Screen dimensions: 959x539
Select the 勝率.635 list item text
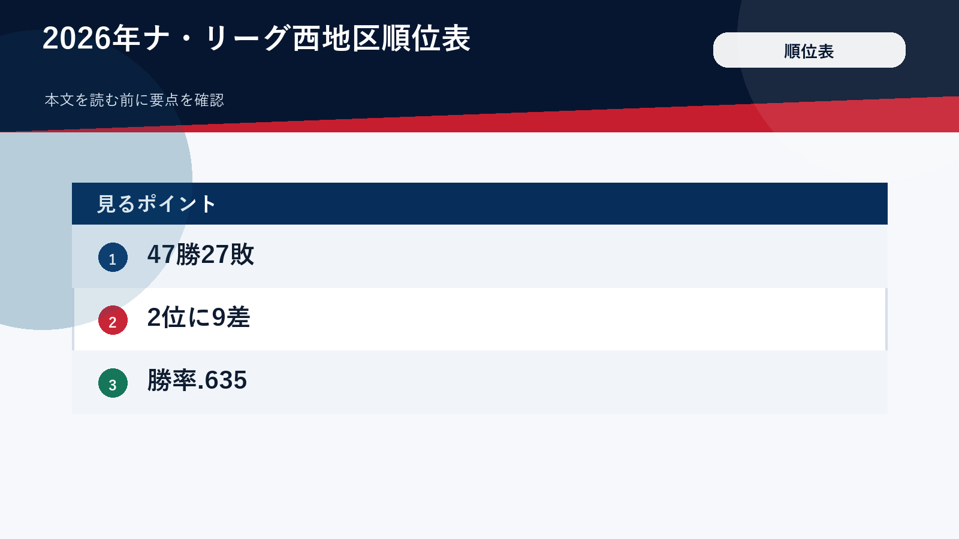point(197,380)
